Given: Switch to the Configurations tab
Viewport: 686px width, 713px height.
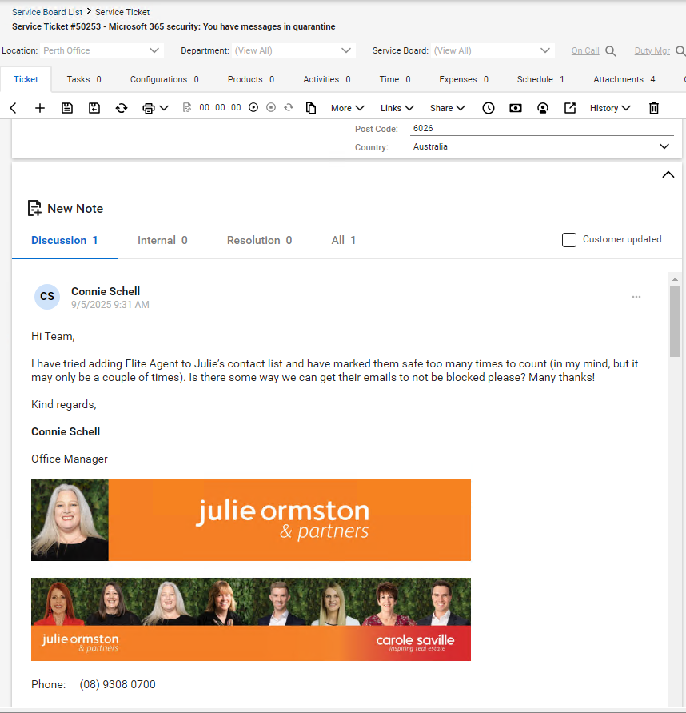Looking at the screenshot, I should pyautogui.click(x=165, y=79).
